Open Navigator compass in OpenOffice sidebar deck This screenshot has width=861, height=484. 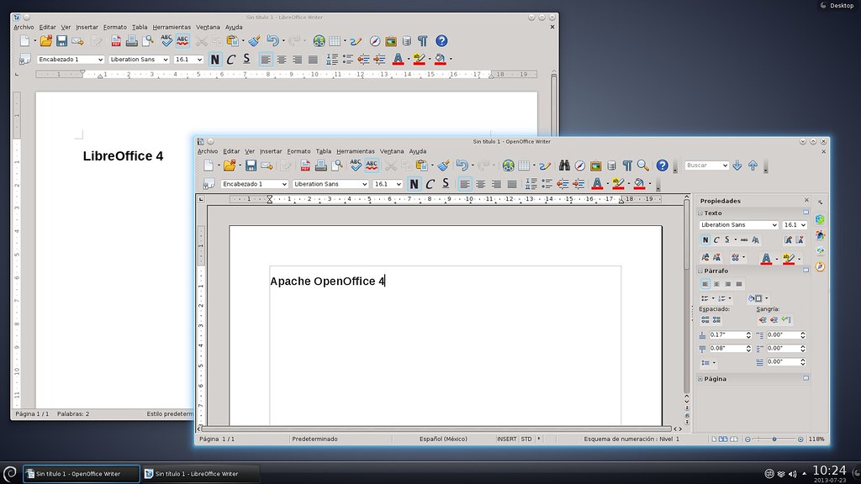821,266
